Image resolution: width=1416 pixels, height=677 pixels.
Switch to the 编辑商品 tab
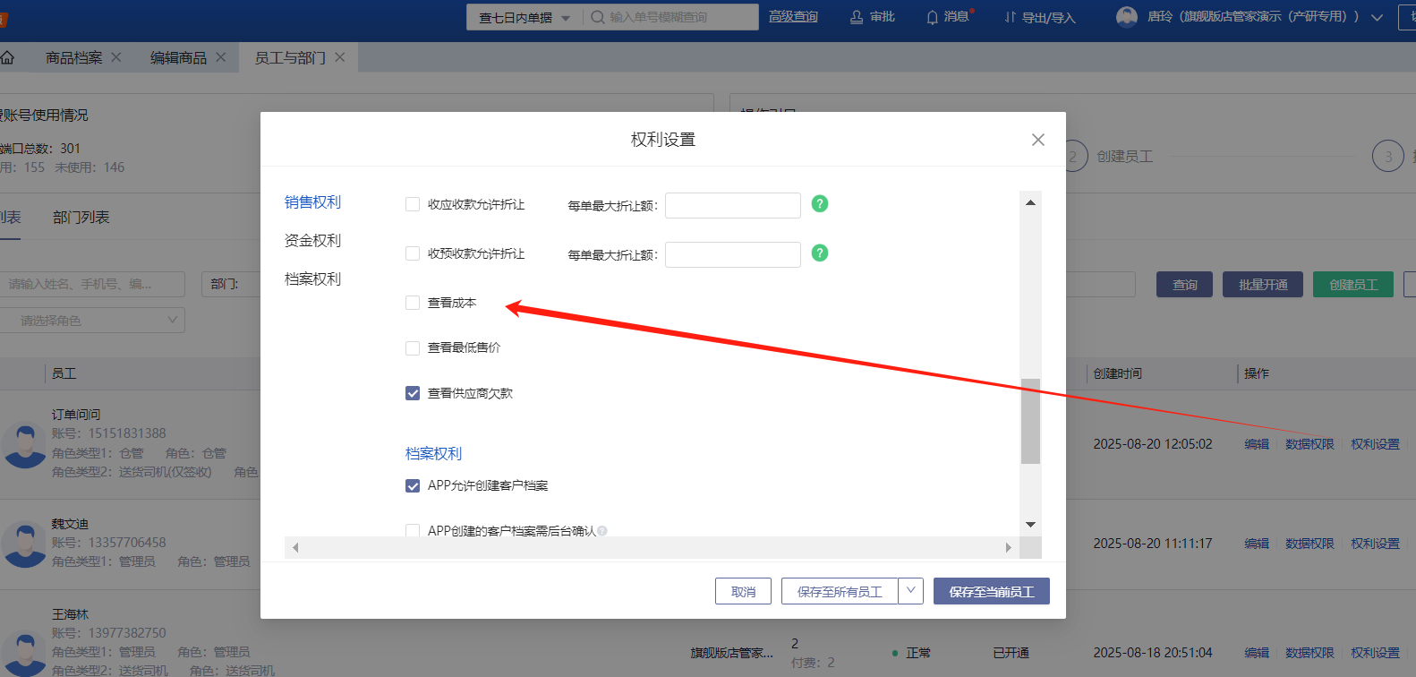178,57
